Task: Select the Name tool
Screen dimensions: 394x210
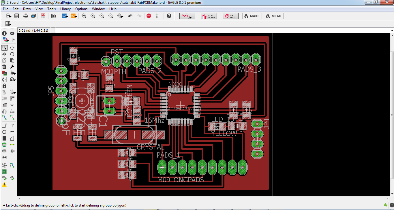Action: coord(4,92)
